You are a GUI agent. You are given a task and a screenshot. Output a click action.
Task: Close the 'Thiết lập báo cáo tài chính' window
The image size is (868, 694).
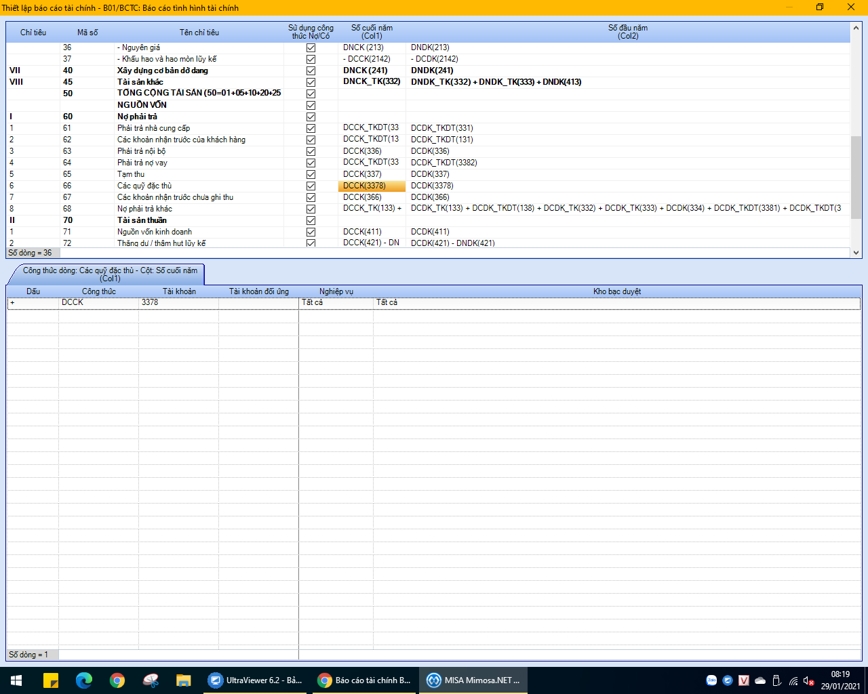[851, 7]
